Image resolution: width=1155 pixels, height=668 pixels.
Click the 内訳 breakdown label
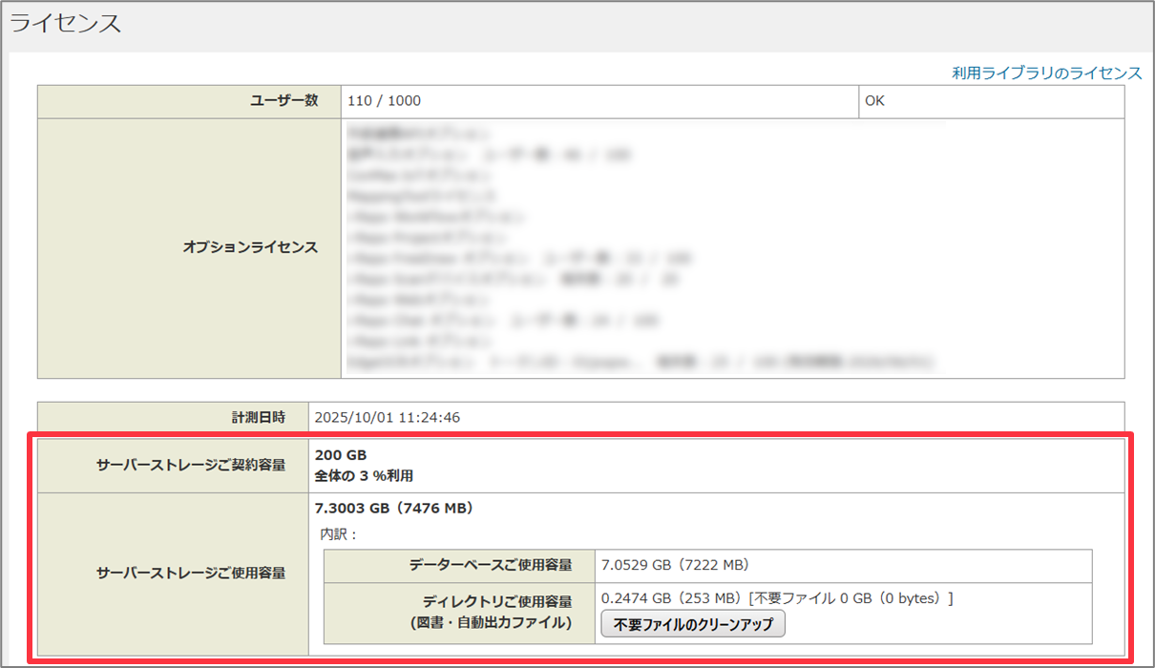pos(339,534)
